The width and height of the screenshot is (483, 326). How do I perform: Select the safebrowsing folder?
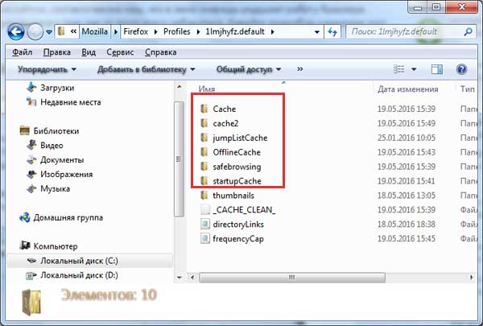237,167
